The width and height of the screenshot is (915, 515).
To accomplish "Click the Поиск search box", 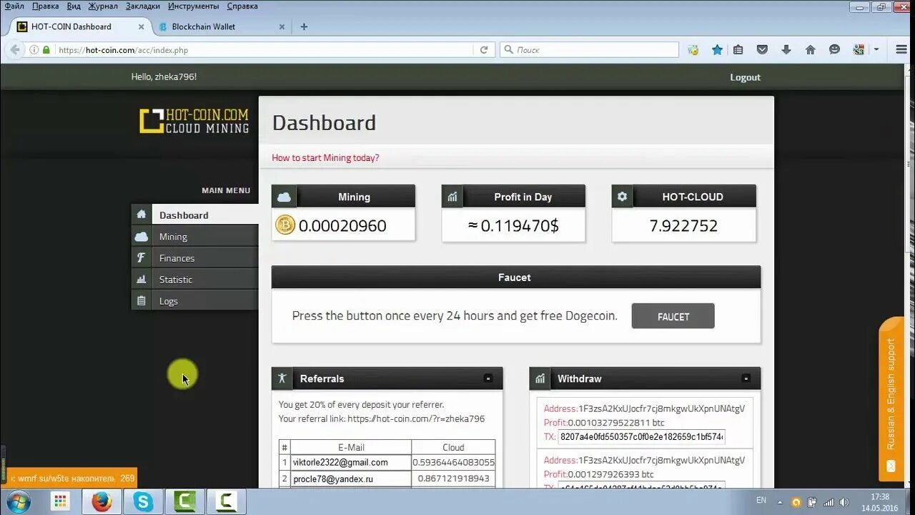I will [589, 50].
